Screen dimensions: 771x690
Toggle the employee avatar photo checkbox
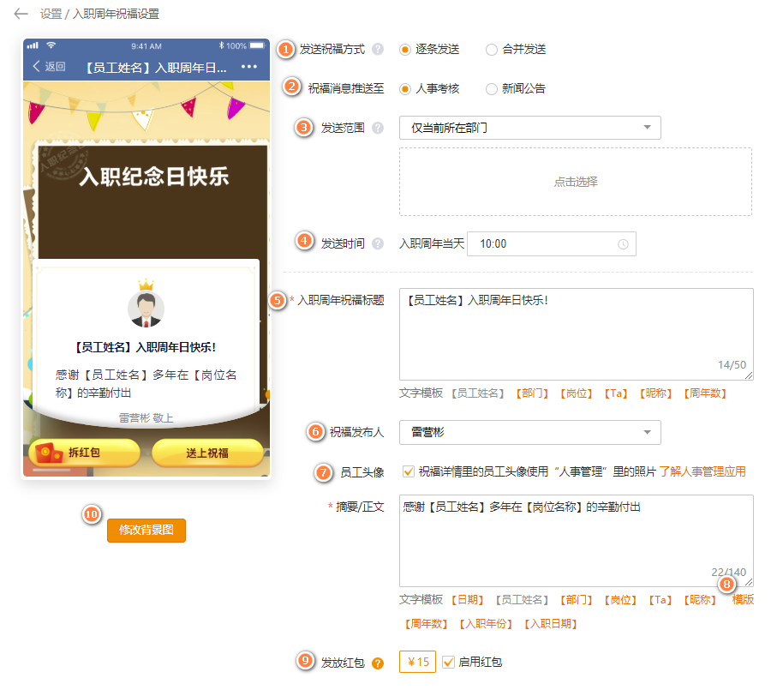point(408,471)
